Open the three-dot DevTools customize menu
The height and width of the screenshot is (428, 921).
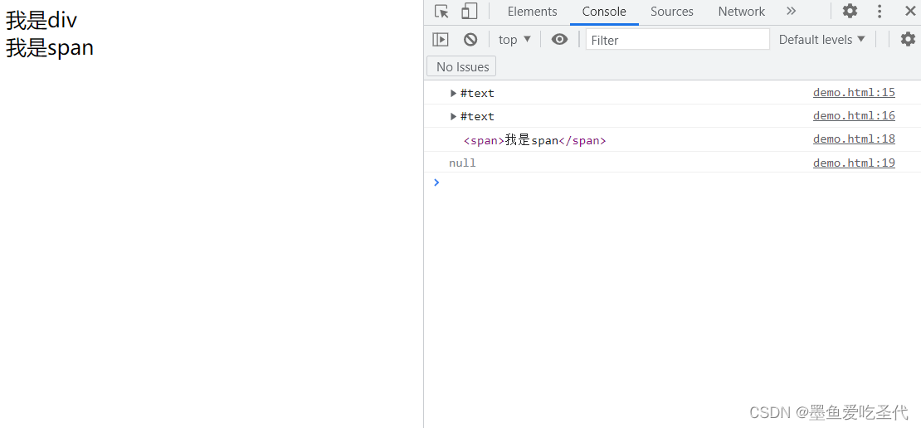click(x=880, y=11)
